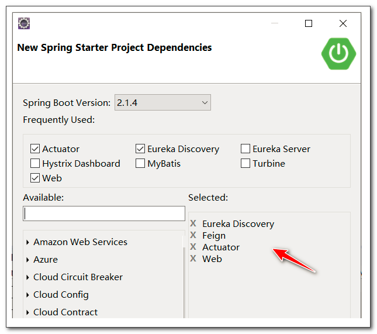
Task: Expand the Azure tree node
Action: 27,260
